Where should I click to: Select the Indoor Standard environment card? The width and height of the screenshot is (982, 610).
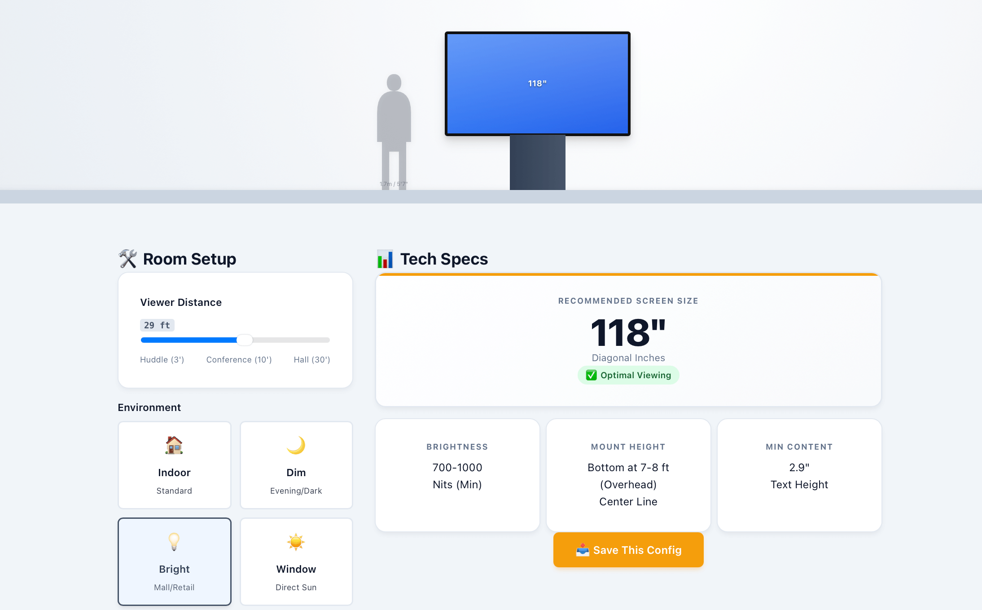coord(175,465)
